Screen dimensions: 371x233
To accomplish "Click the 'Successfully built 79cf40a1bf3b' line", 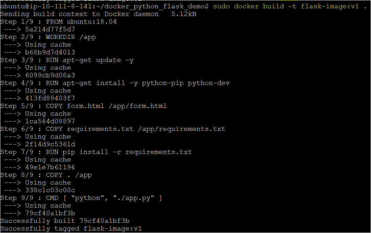I will click(x=65, y=221).
